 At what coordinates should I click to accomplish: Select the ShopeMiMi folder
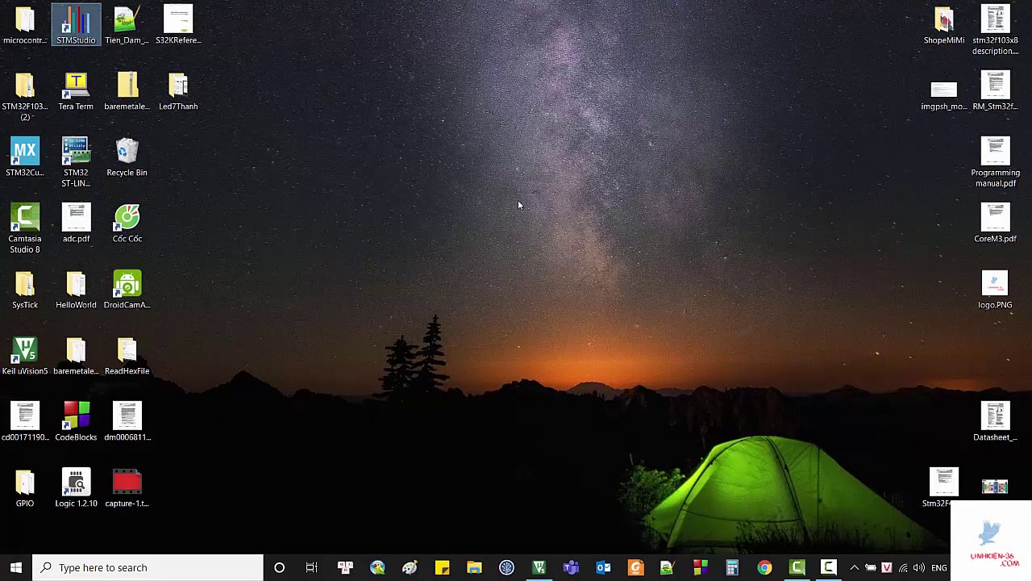(944, 25)
